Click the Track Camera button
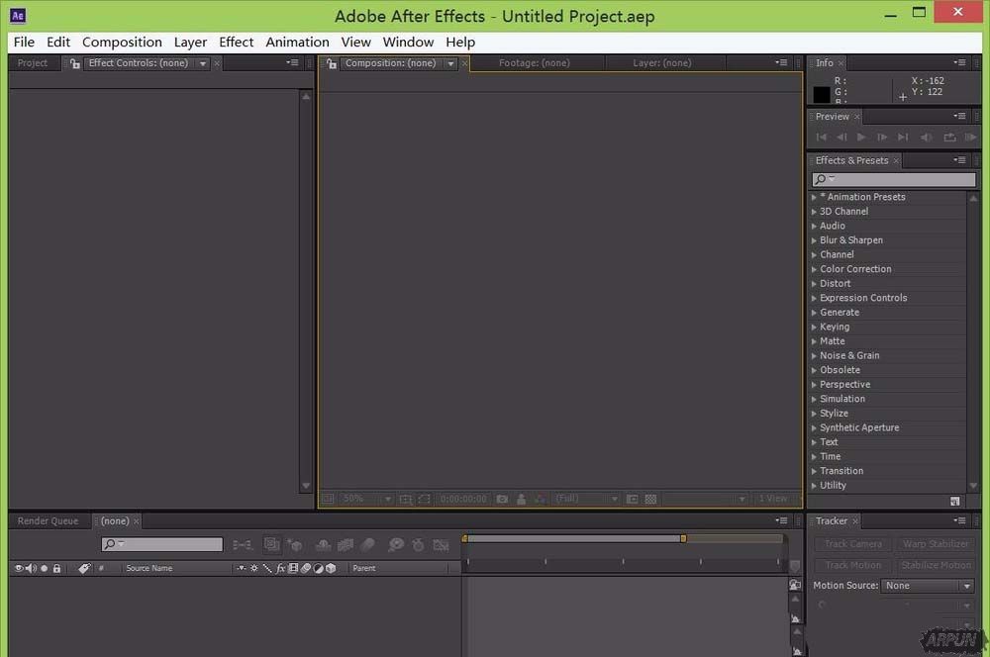Viewport: 990px width, 657px height. 852,544
